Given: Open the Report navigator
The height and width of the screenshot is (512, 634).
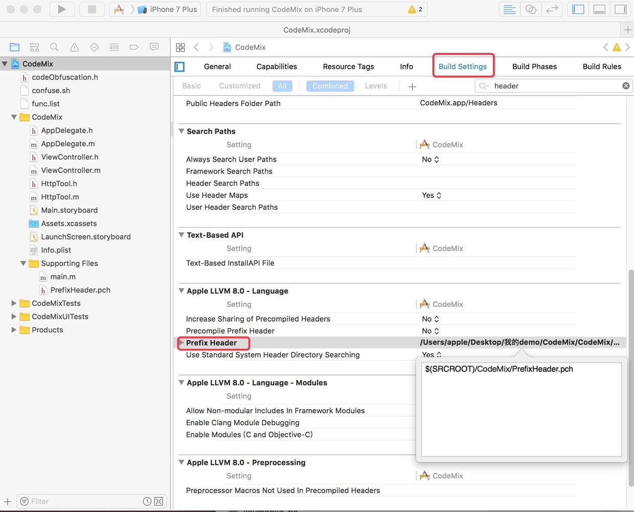Looking at the screenshot, I should (154, 47).
